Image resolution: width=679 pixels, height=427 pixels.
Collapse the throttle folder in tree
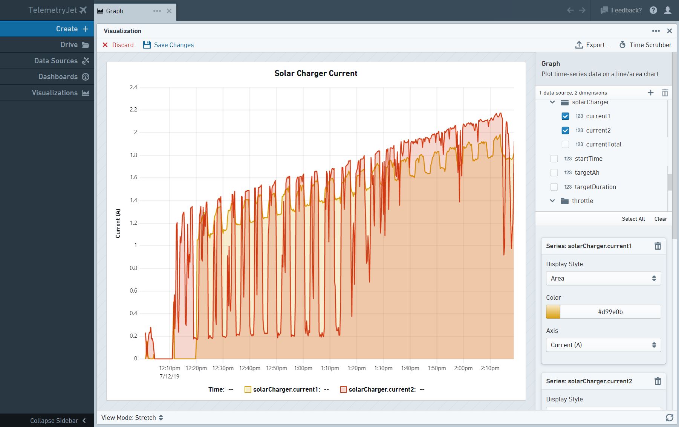coord(552,201)
